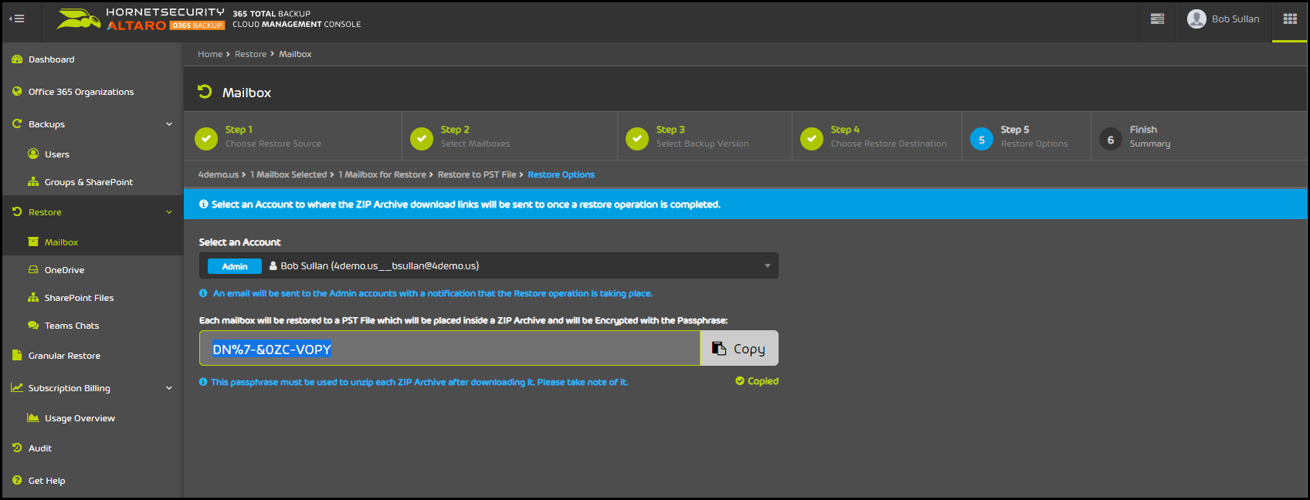Click the Step 5 numbered circle
The image size is (1310, 500).
(x=982, y=139)
